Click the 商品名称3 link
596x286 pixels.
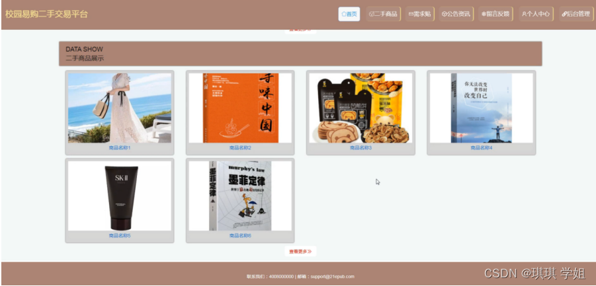pyautogui.click(x=361, y=148)
